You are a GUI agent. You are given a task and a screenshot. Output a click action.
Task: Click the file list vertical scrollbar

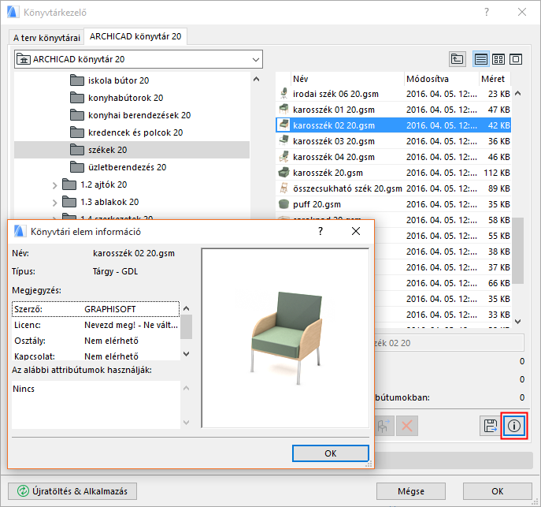click(517, 251)
